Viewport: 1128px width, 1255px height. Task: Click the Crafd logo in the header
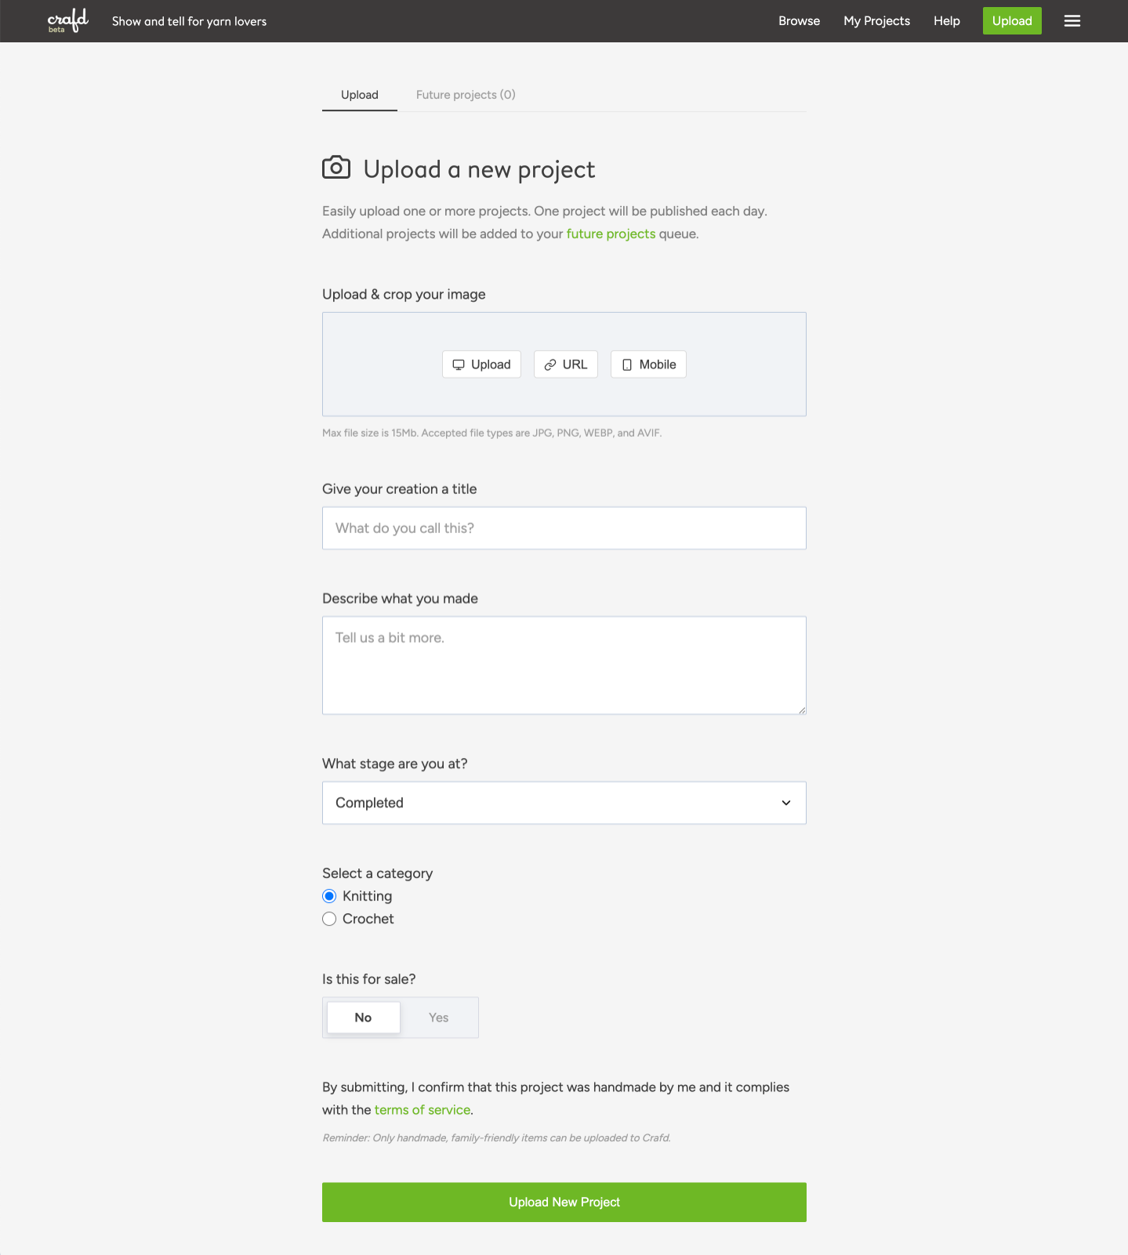point(67,20)
